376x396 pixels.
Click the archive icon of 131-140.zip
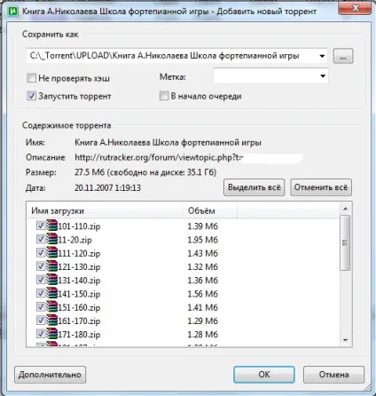[x=51, y=280]
